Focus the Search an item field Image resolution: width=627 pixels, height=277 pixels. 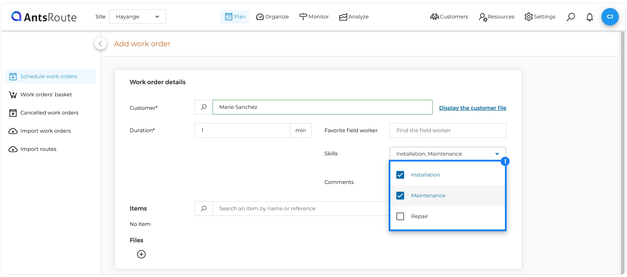point(301,208)
